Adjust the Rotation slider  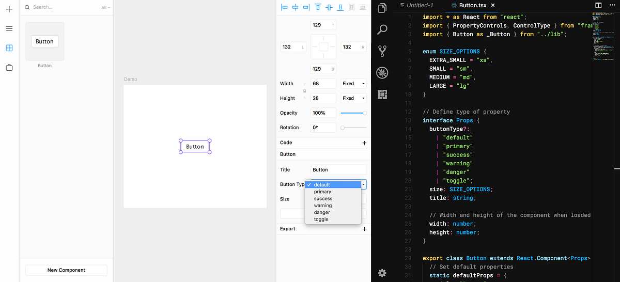(x=354, y=128)
